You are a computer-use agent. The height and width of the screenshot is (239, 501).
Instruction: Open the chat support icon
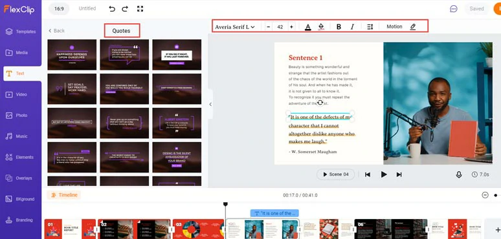pyautogui.click(x=453, y=9)
